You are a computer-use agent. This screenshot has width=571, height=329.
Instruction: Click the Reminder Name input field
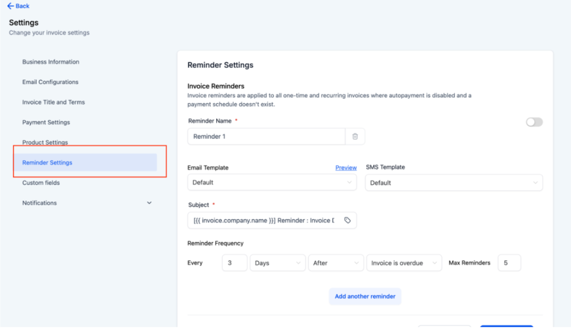(266, 136)
